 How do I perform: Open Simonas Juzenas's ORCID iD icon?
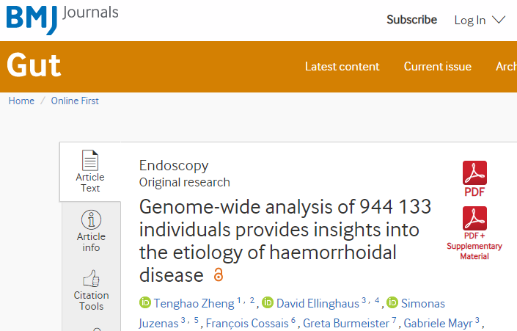click(392, 302)
